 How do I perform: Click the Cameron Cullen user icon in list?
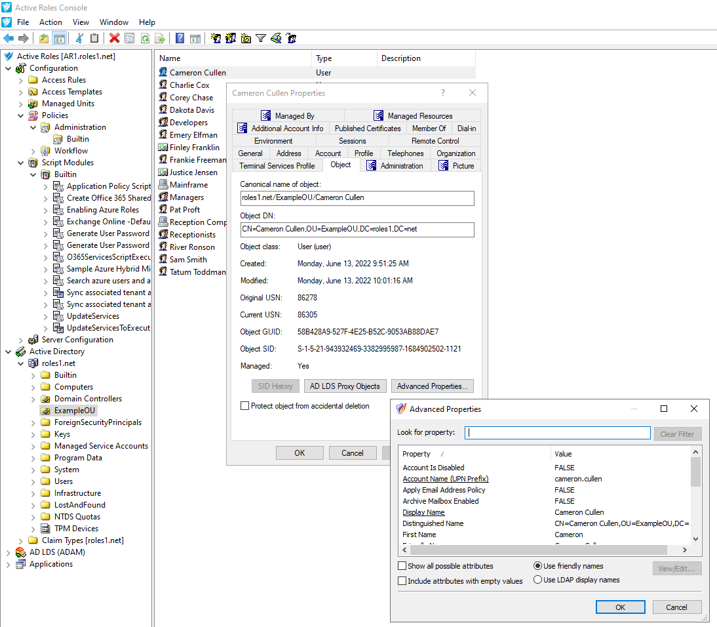click(x=163, y=72)
